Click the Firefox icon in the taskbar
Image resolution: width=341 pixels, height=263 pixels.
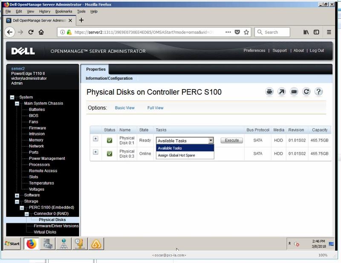tap(31, 244)
